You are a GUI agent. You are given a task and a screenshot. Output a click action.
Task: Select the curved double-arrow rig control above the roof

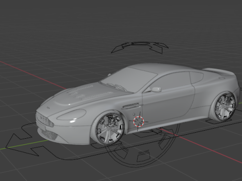(x=140, y=48)
